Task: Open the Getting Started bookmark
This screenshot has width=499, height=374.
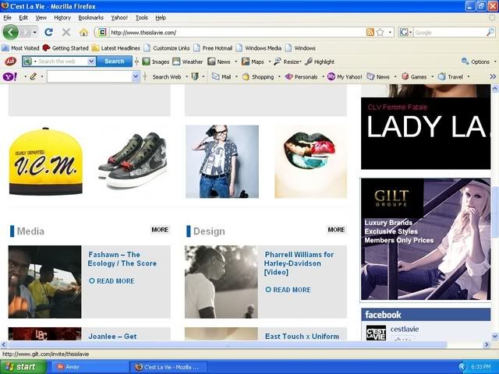Action: (x=65, y=48)
